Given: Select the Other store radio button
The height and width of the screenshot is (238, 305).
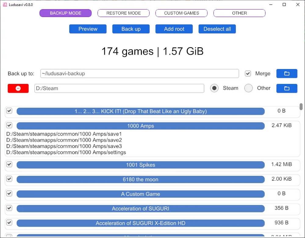Looking at the screenshot, I should (x=249, y=88).
